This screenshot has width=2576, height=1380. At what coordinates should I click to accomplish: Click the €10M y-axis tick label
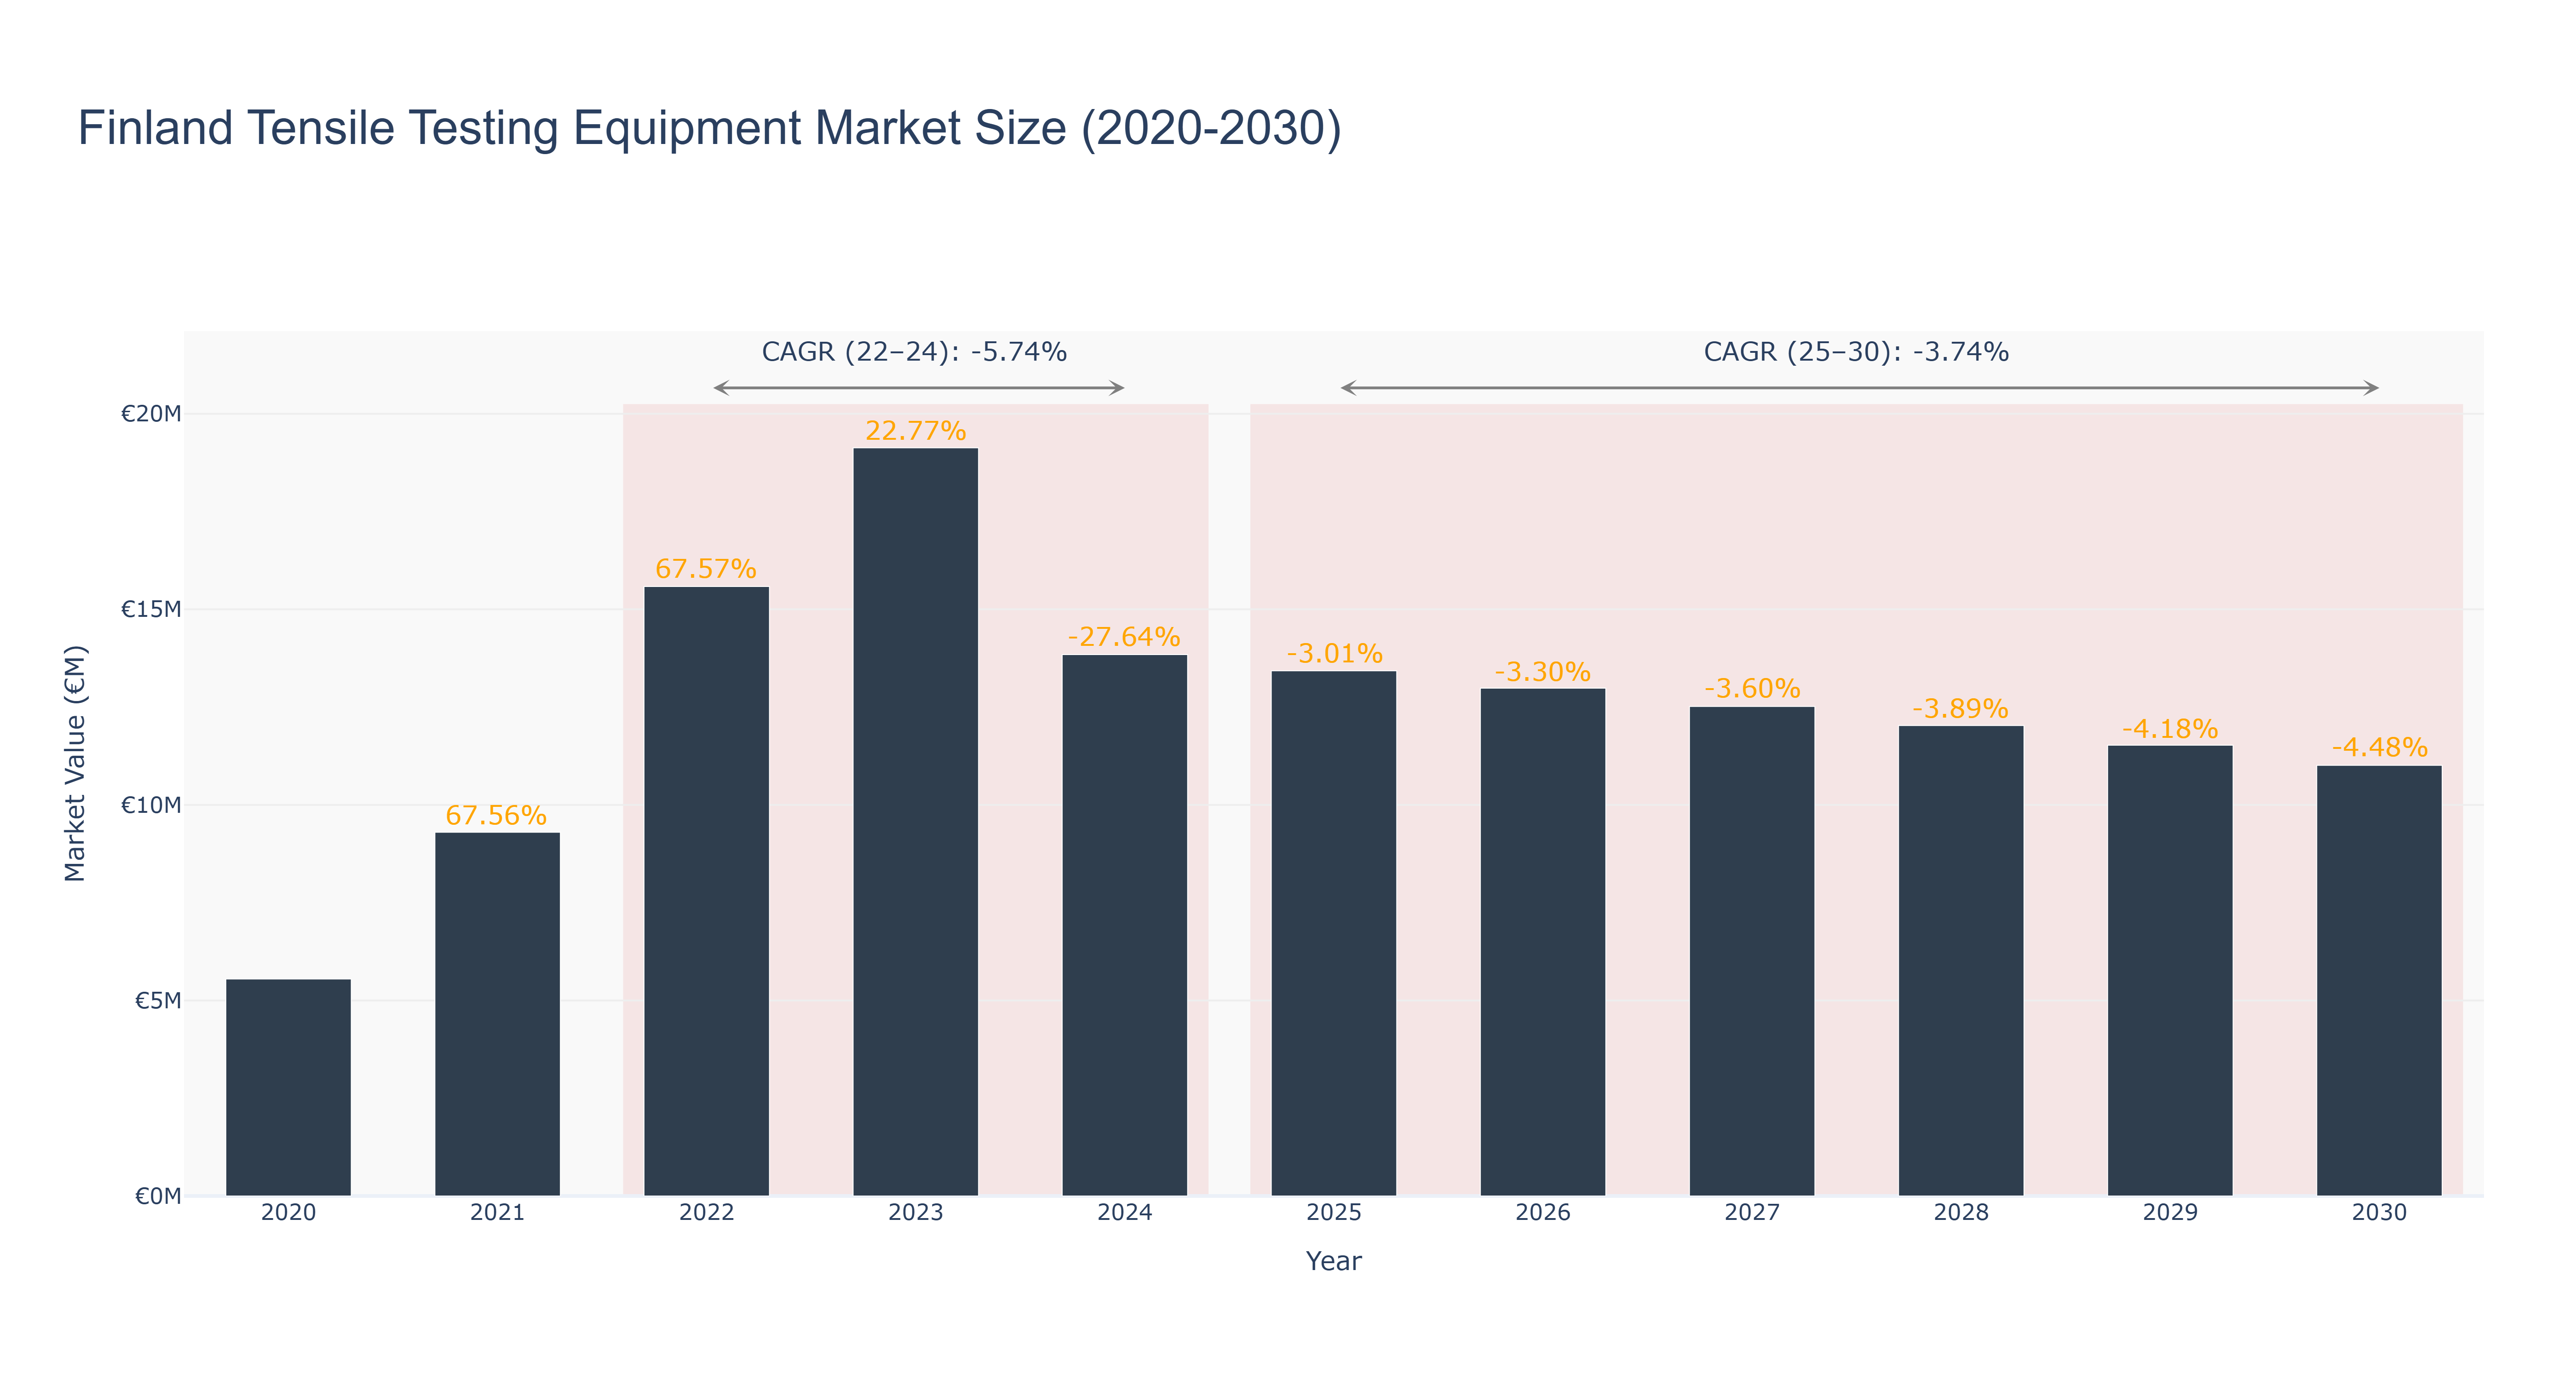(x=151, y=805)
